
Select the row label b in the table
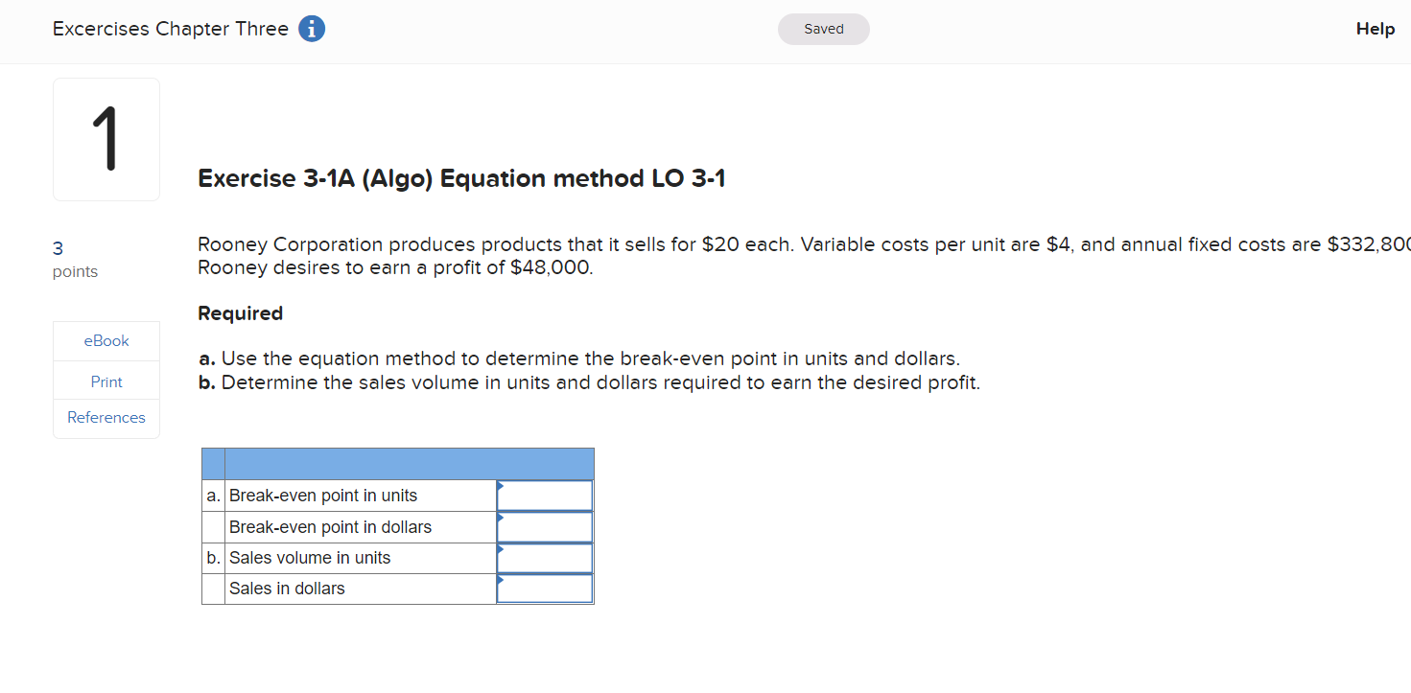pos(212,557)
